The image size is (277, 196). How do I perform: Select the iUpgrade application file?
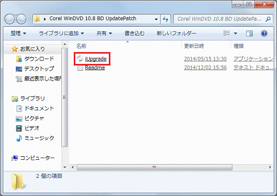pos(95,59)
